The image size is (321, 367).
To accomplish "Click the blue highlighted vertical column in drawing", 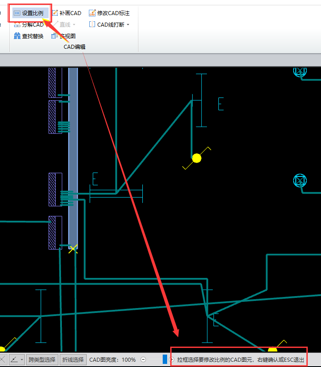I will point(73,155).
